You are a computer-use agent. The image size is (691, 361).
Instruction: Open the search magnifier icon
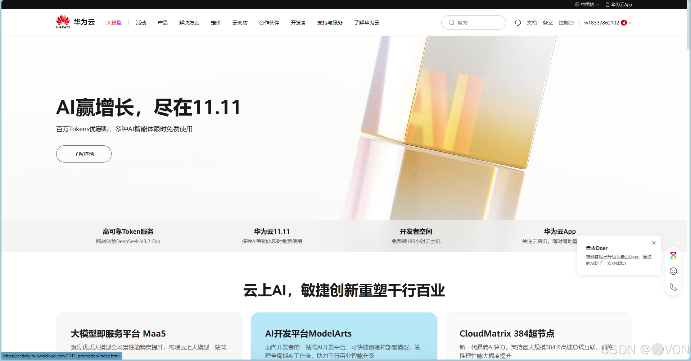click(x=452, y=23)
